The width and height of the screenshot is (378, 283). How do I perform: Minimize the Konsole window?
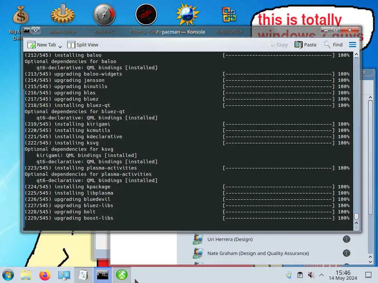[326, 30]
